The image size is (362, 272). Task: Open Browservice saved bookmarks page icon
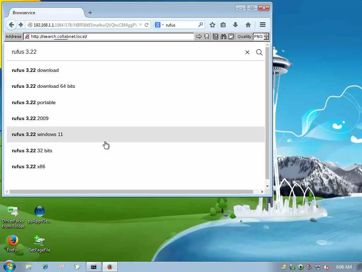click(x=215, y=36)
